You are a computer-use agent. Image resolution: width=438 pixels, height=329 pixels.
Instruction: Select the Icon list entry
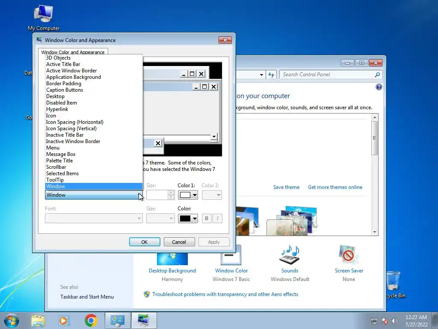tap(94, 116)
